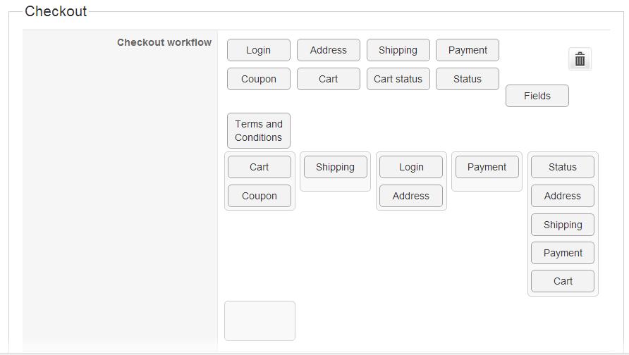Click the Status block in the last workflow step
629x355 pixels.
pos(562,167)
